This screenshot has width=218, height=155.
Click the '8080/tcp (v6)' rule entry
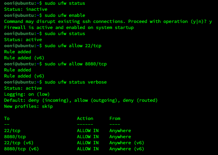click(x=21, y=149)
